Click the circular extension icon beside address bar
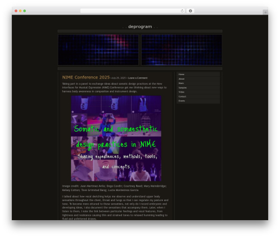 click(x=190, y=11)
